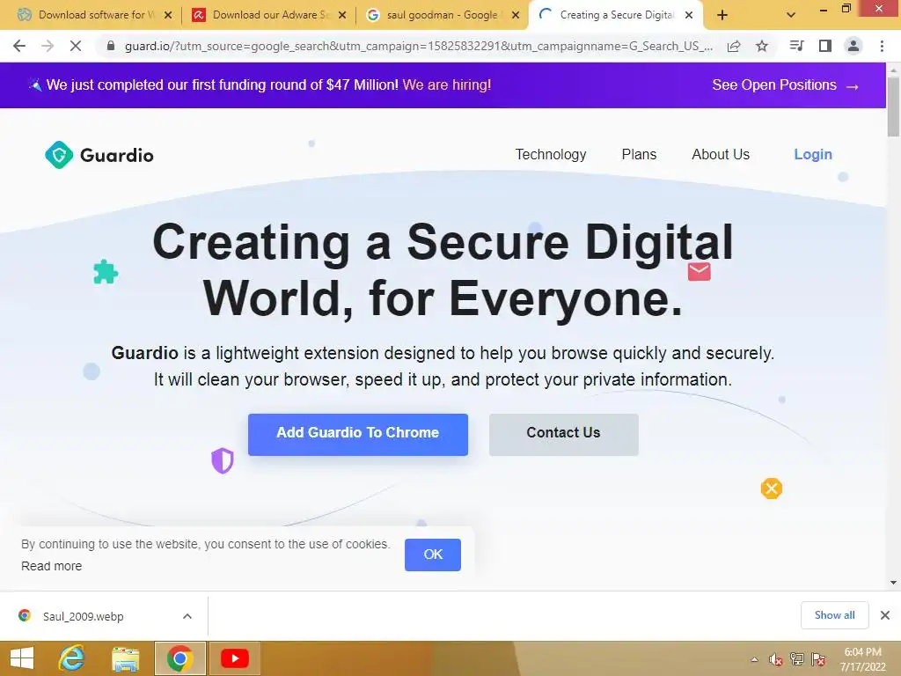
Task: Expand the tab search dropdown arrow
Action: [791, 16]
